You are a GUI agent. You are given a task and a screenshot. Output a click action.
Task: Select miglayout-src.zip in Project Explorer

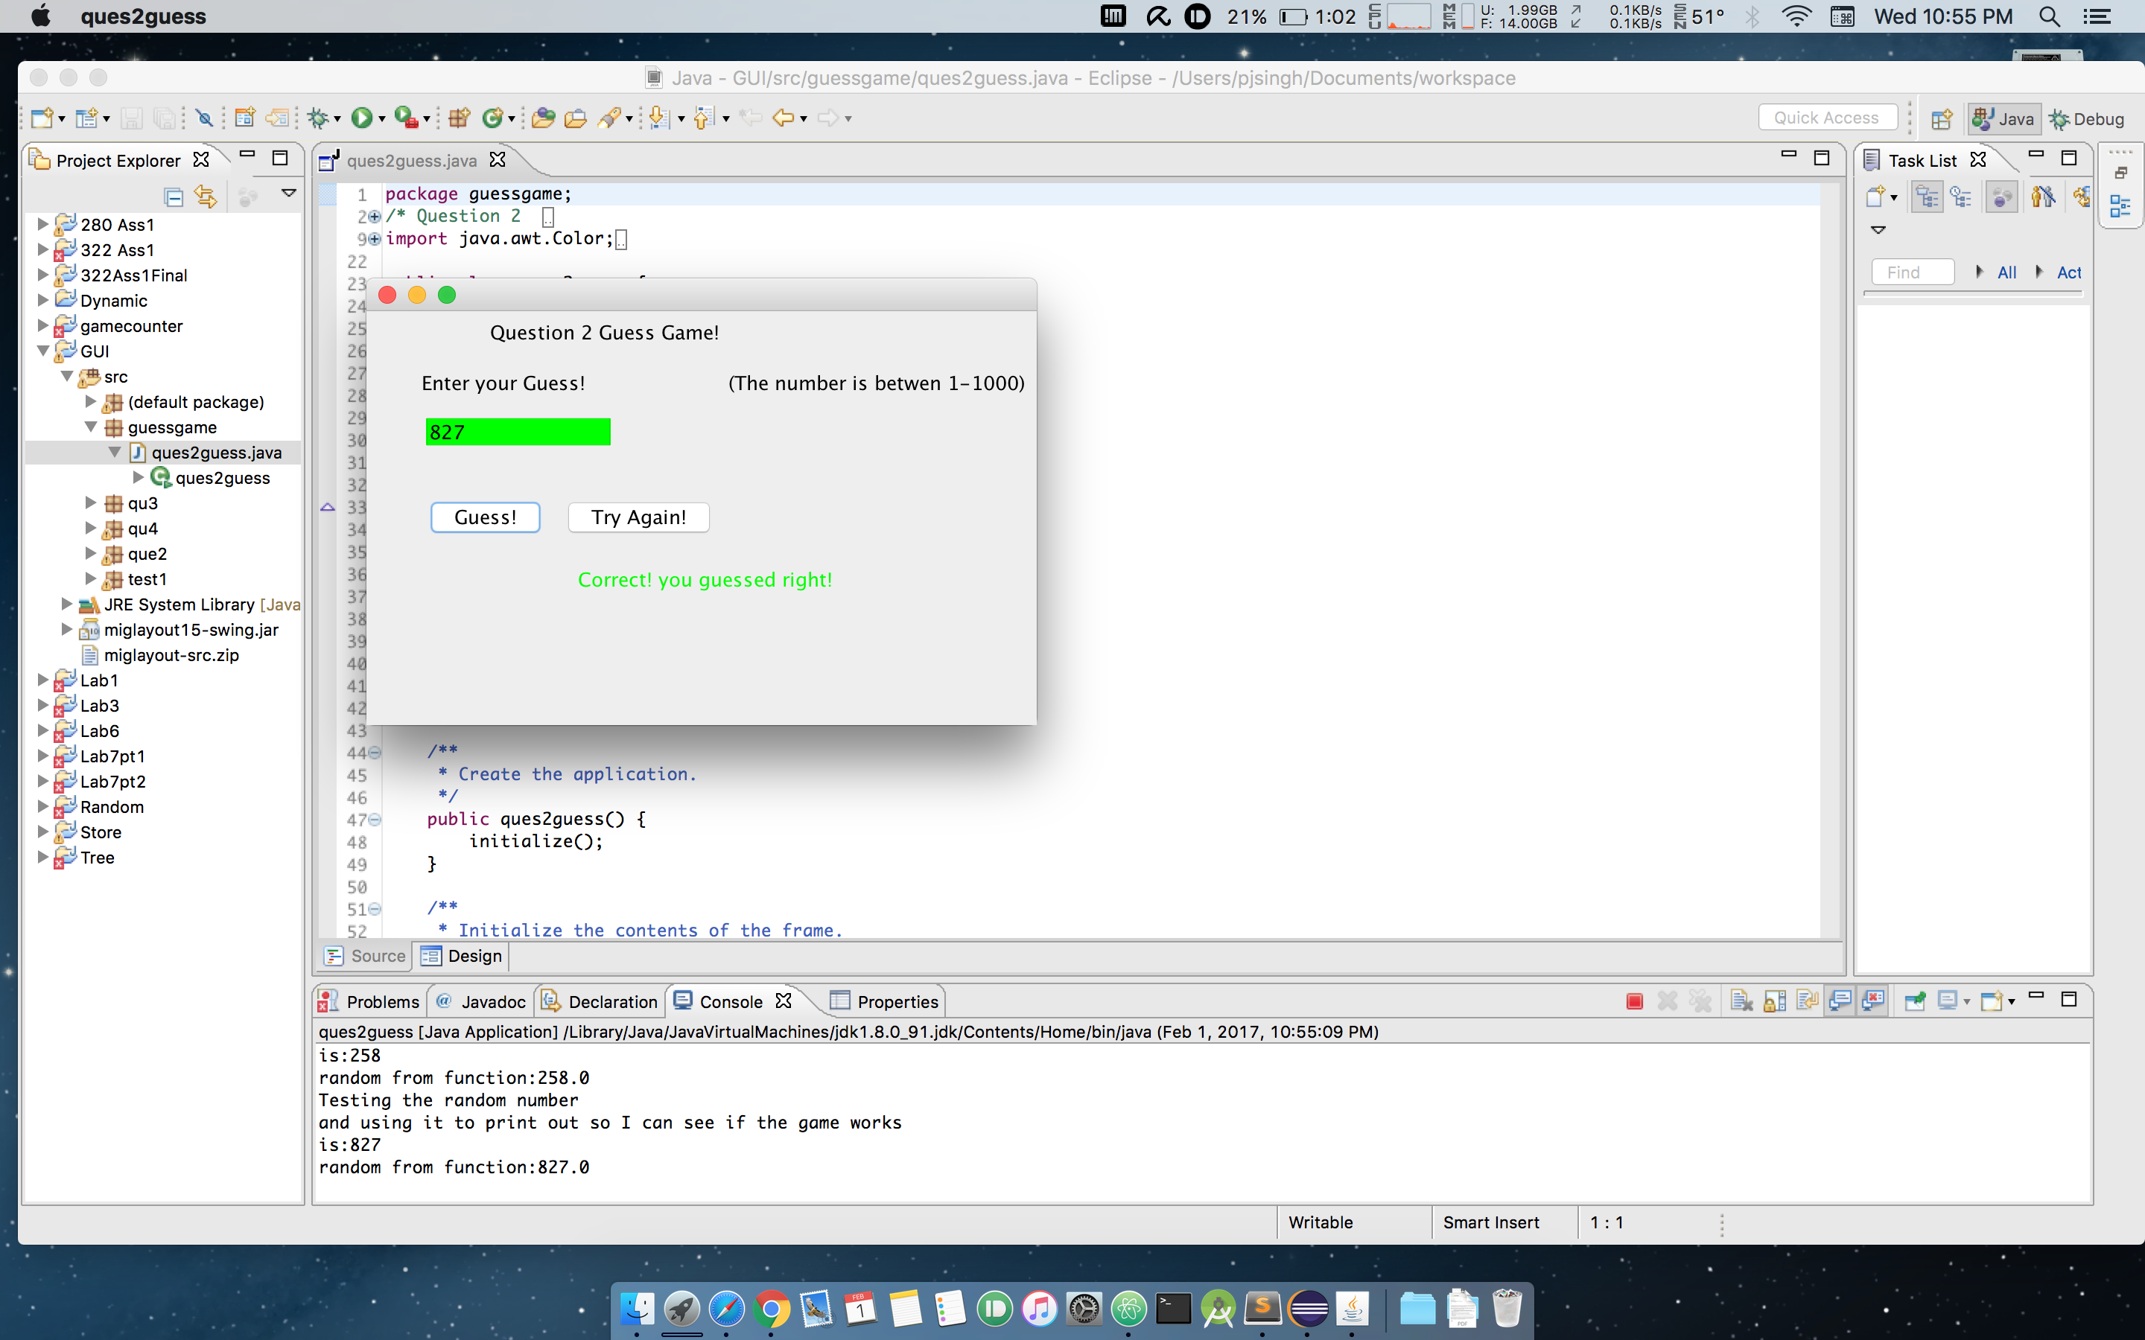click(171, 655)
